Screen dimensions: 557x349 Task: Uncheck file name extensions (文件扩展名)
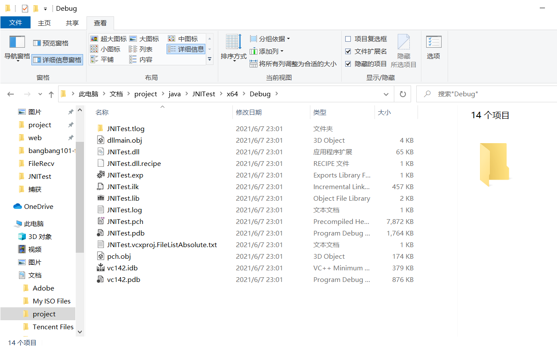366,51
